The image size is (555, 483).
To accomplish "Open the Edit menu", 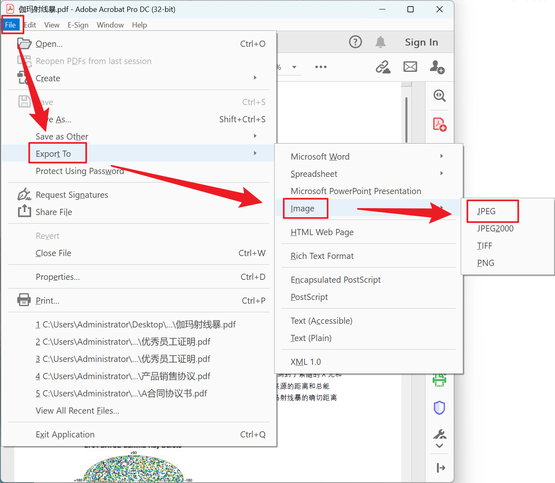I will (x=30, y=25).
